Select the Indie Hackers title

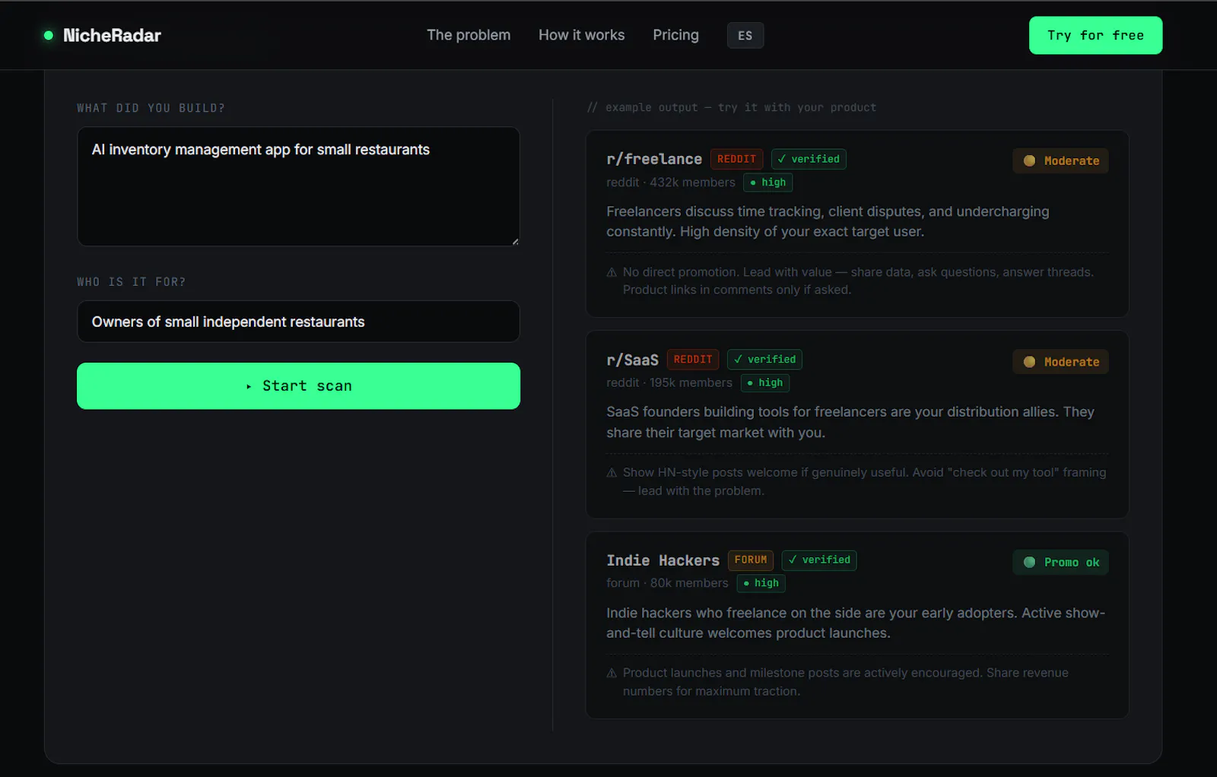663,560
